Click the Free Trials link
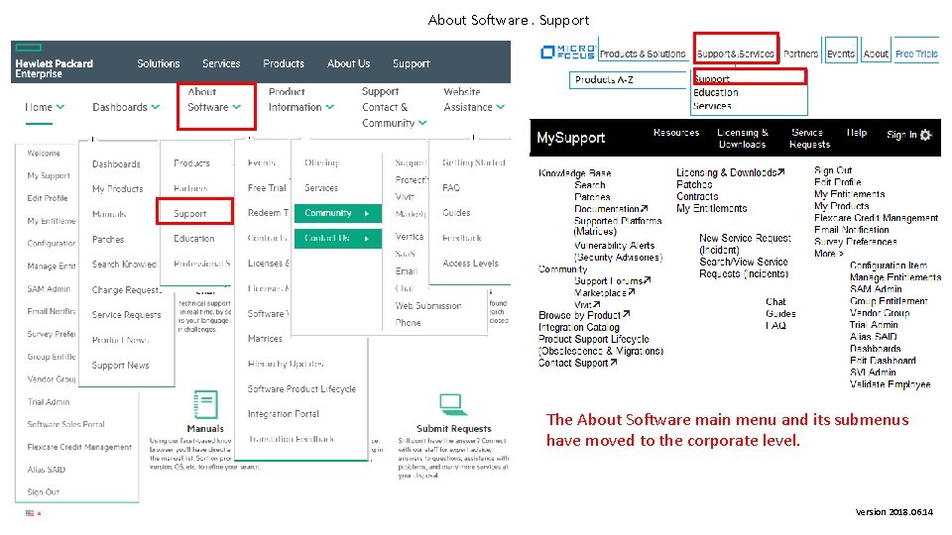The width and height of the screenshot is (952, 535). (x=916, y=53)
